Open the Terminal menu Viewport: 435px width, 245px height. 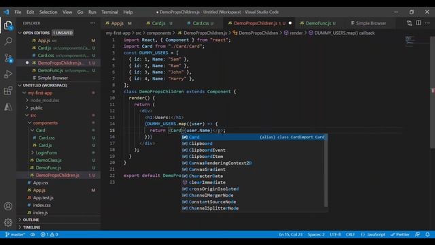109,12
